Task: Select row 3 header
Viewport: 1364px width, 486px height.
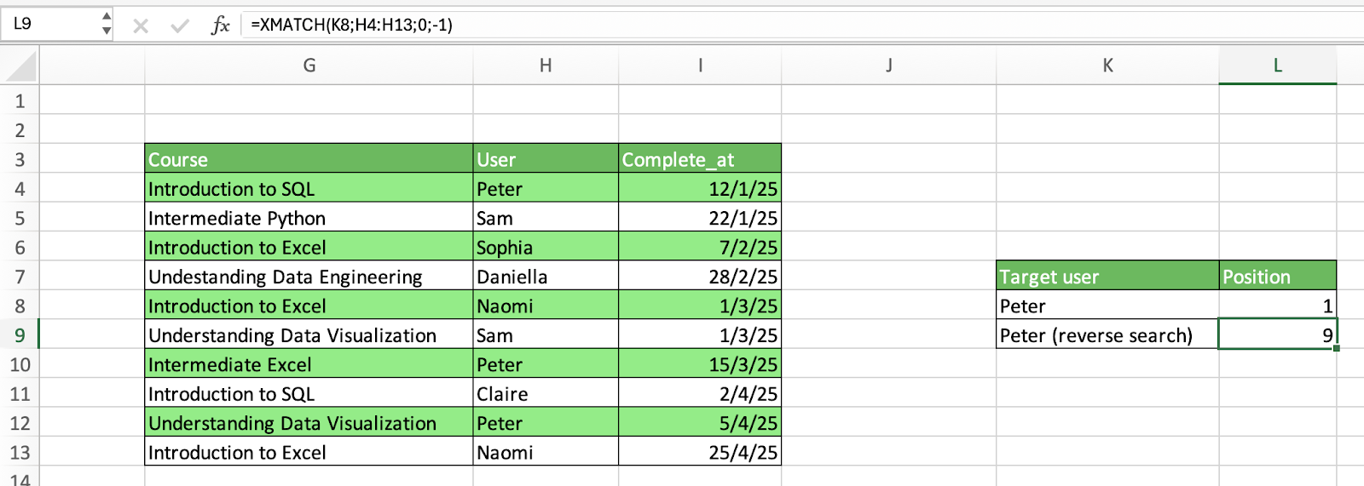Action: tap(20, 160)
